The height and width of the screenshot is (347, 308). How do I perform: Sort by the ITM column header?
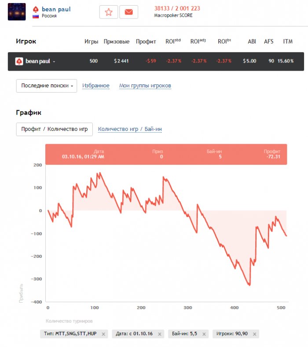pyautogui.click(x=288, y=42)
